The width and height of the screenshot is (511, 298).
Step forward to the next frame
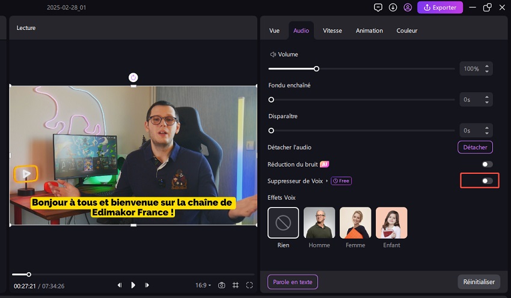[x=147, y=285]
